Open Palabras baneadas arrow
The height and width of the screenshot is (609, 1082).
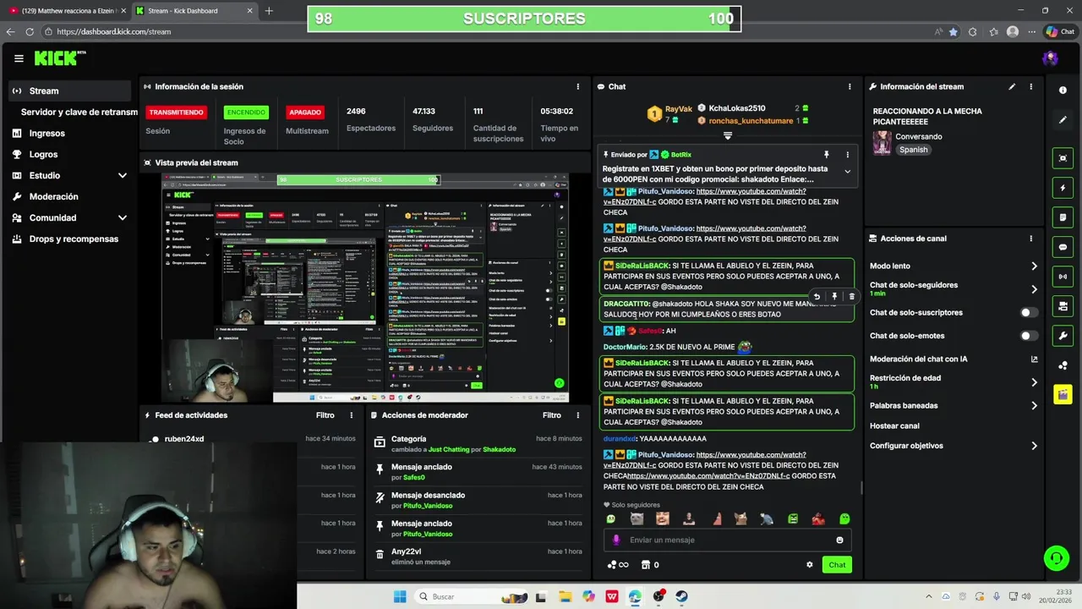click(1034, 405)
